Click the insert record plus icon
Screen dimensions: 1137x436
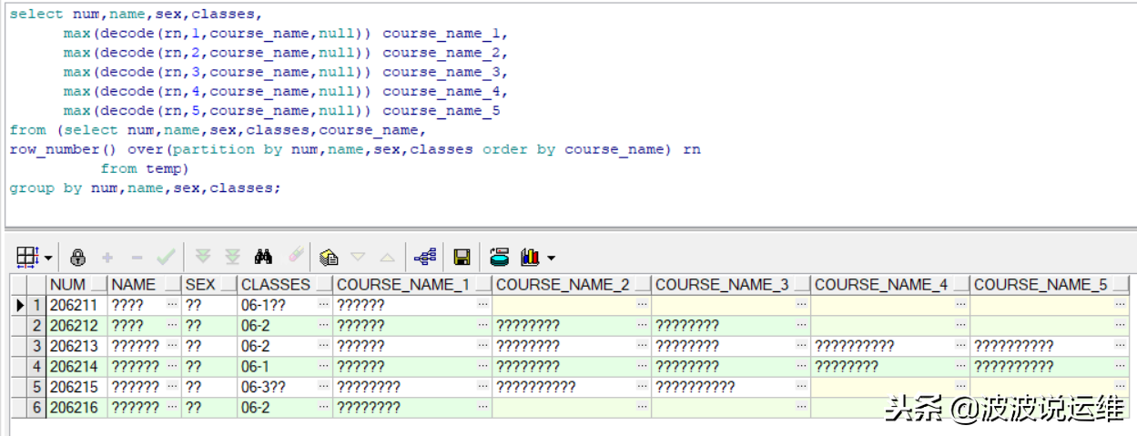[107, 257]
